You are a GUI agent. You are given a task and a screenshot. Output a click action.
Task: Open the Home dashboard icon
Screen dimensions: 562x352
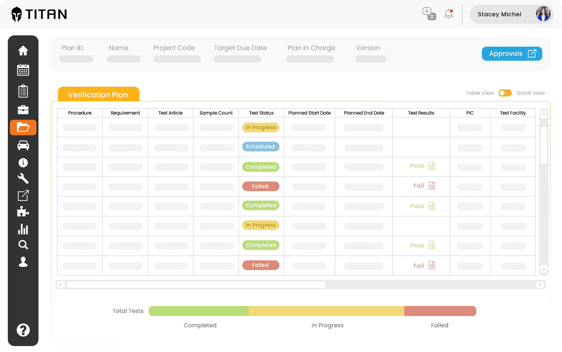[x=23, y=50]
